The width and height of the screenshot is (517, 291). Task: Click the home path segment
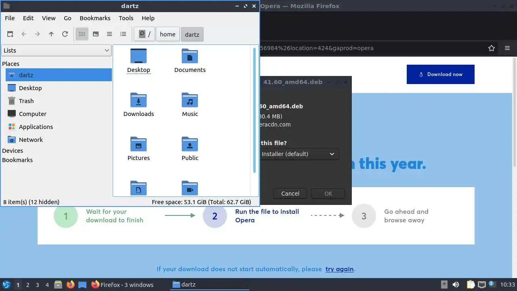168,34
